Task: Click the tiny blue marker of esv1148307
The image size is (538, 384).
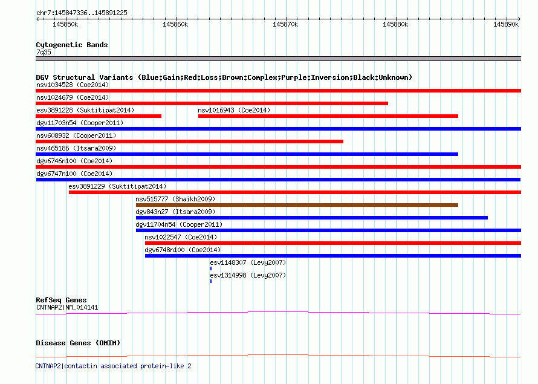Action: tap(211, 268)
